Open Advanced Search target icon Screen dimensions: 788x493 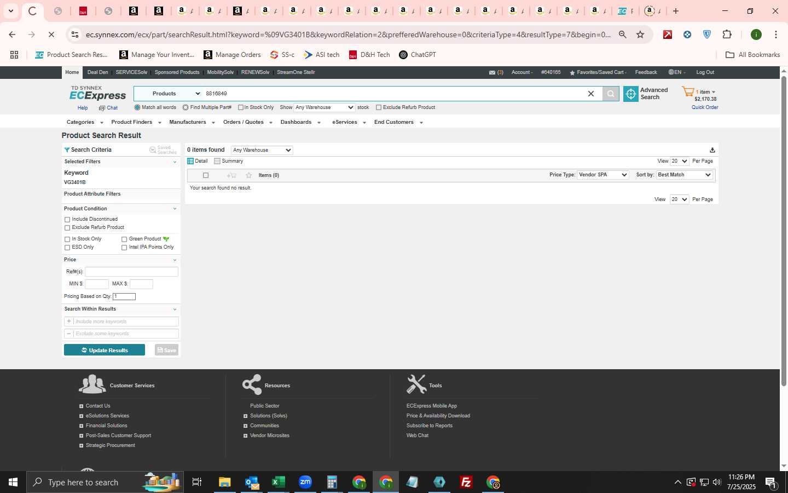[631, 94]
